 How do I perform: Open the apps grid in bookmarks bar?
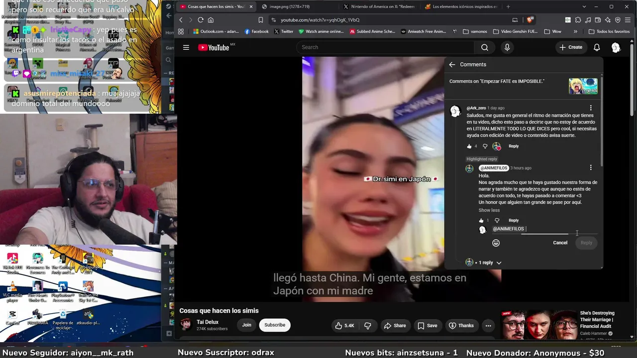pyautogui.click(x=181, y=31)
